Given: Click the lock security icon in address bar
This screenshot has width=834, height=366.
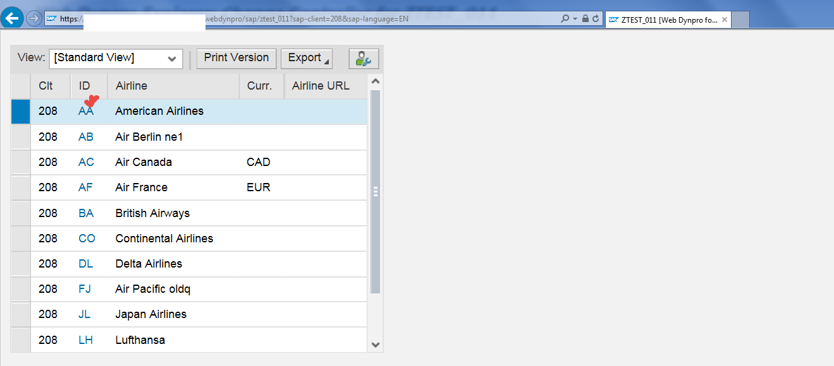Looking at the screenshot, I should click(586, 19).
